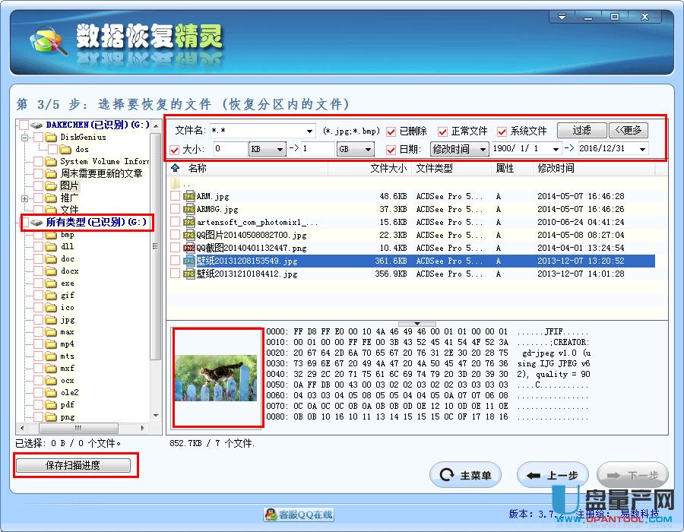Click the PNG icon of QQ截图20140401132447.png

point(188,248)
